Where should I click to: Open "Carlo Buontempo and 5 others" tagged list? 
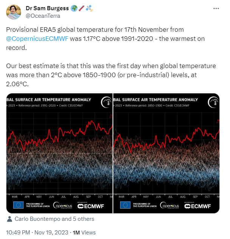pyautogui.click(x=54, y=219)
